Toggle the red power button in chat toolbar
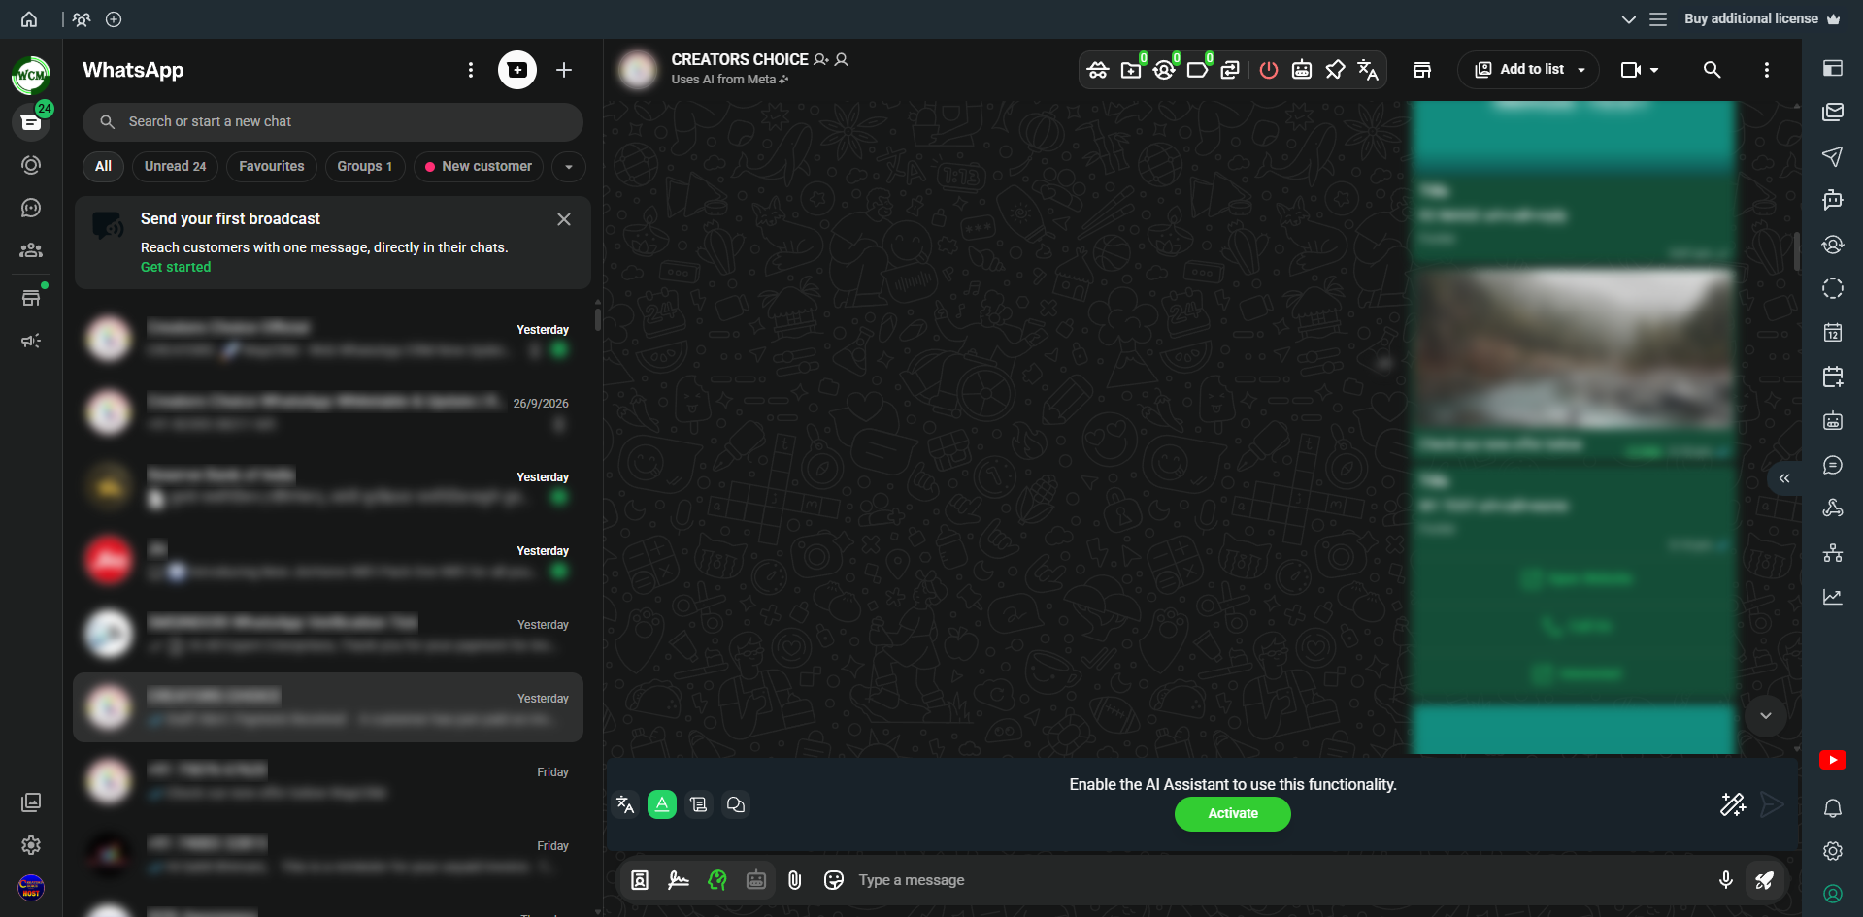The image size is (1863, 917). coord(1268,70)
